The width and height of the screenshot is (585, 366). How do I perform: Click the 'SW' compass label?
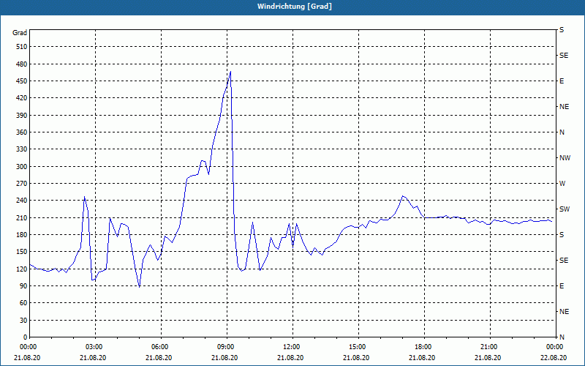click(565, 209)
